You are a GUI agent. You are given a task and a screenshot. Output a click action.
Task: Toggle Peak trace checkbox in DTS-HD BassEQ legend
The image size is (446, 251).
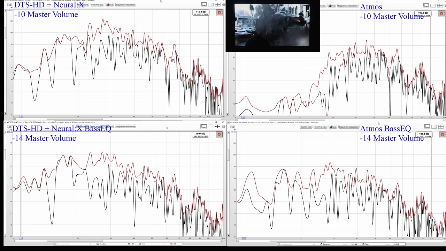[140, 244]
